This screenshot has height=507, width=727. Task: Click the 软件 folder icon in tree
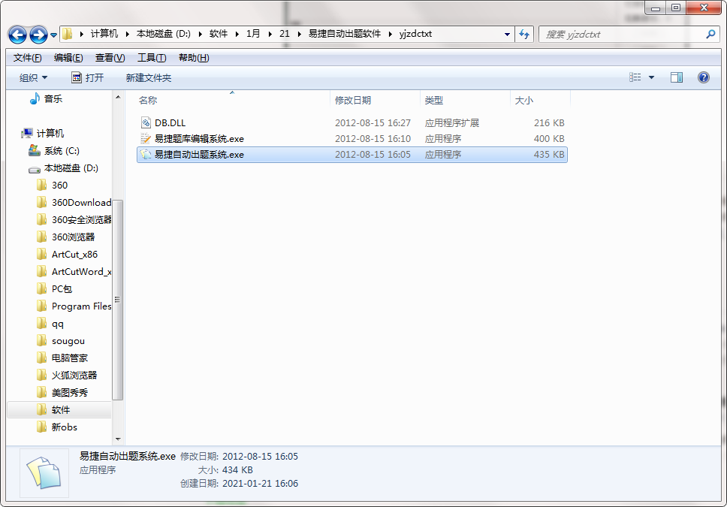pyautogui.click(x=42, y=409)
